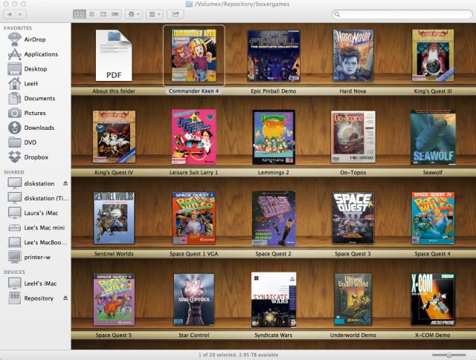Switch to Cover Flow view
The image size is (476, 360).
tap(115, 14)
